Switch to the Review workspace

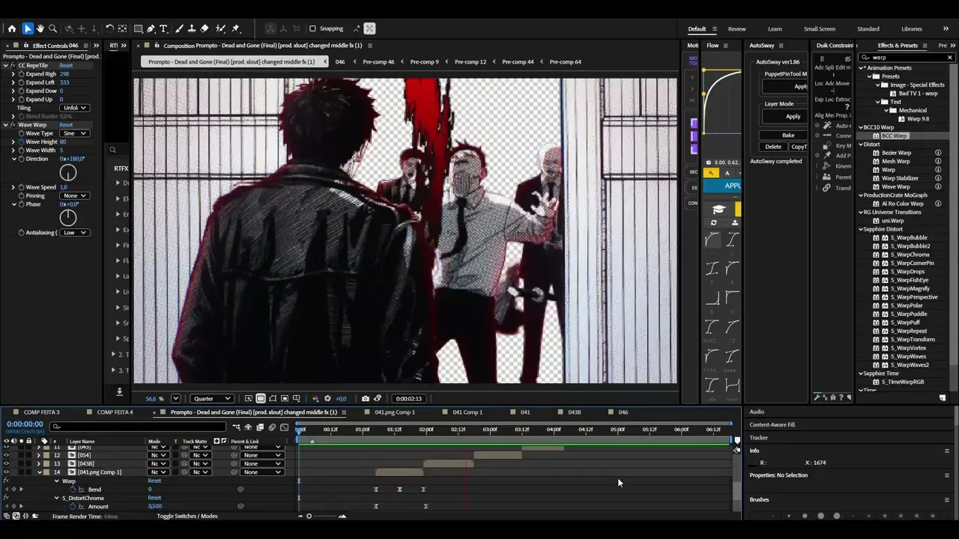(736, 28)
